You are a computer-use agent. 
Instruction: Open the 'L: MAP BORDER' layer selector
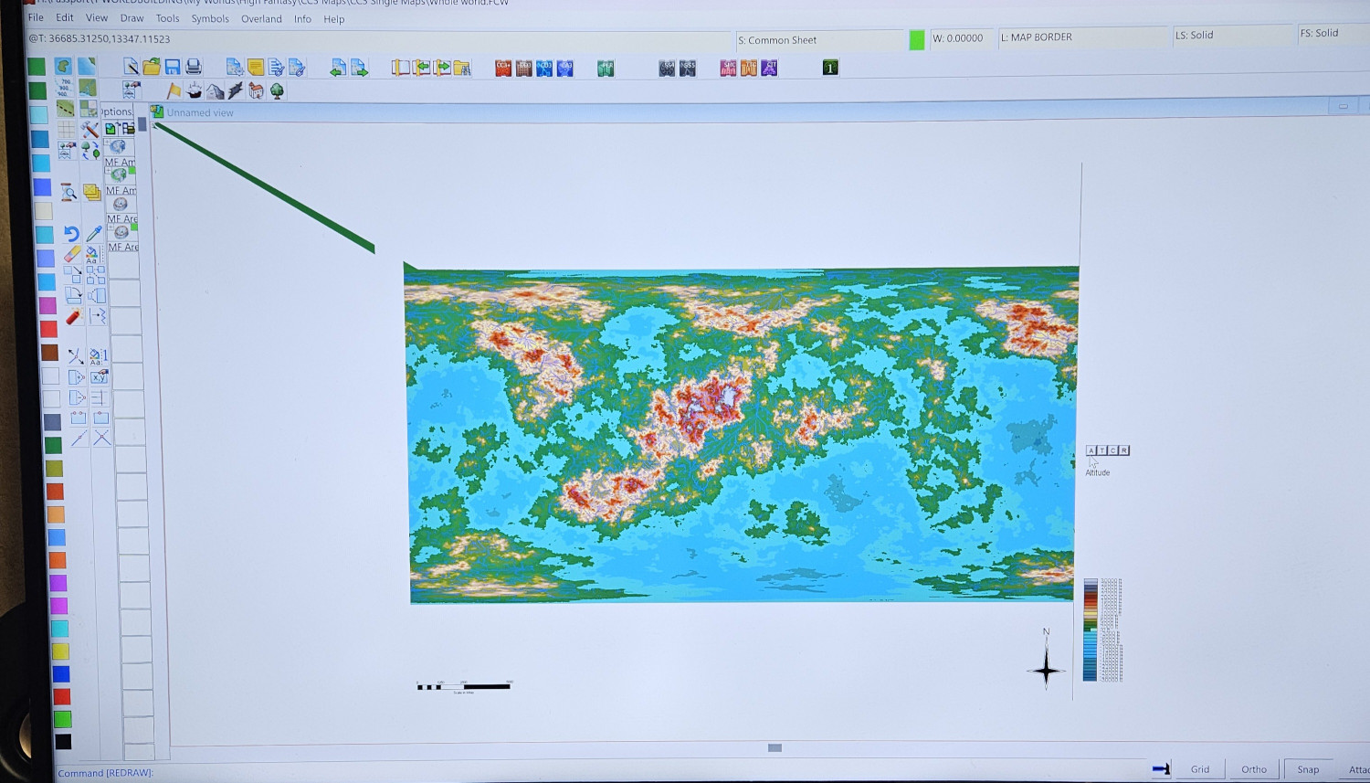pyautogui.click(x=1084, y=37)
